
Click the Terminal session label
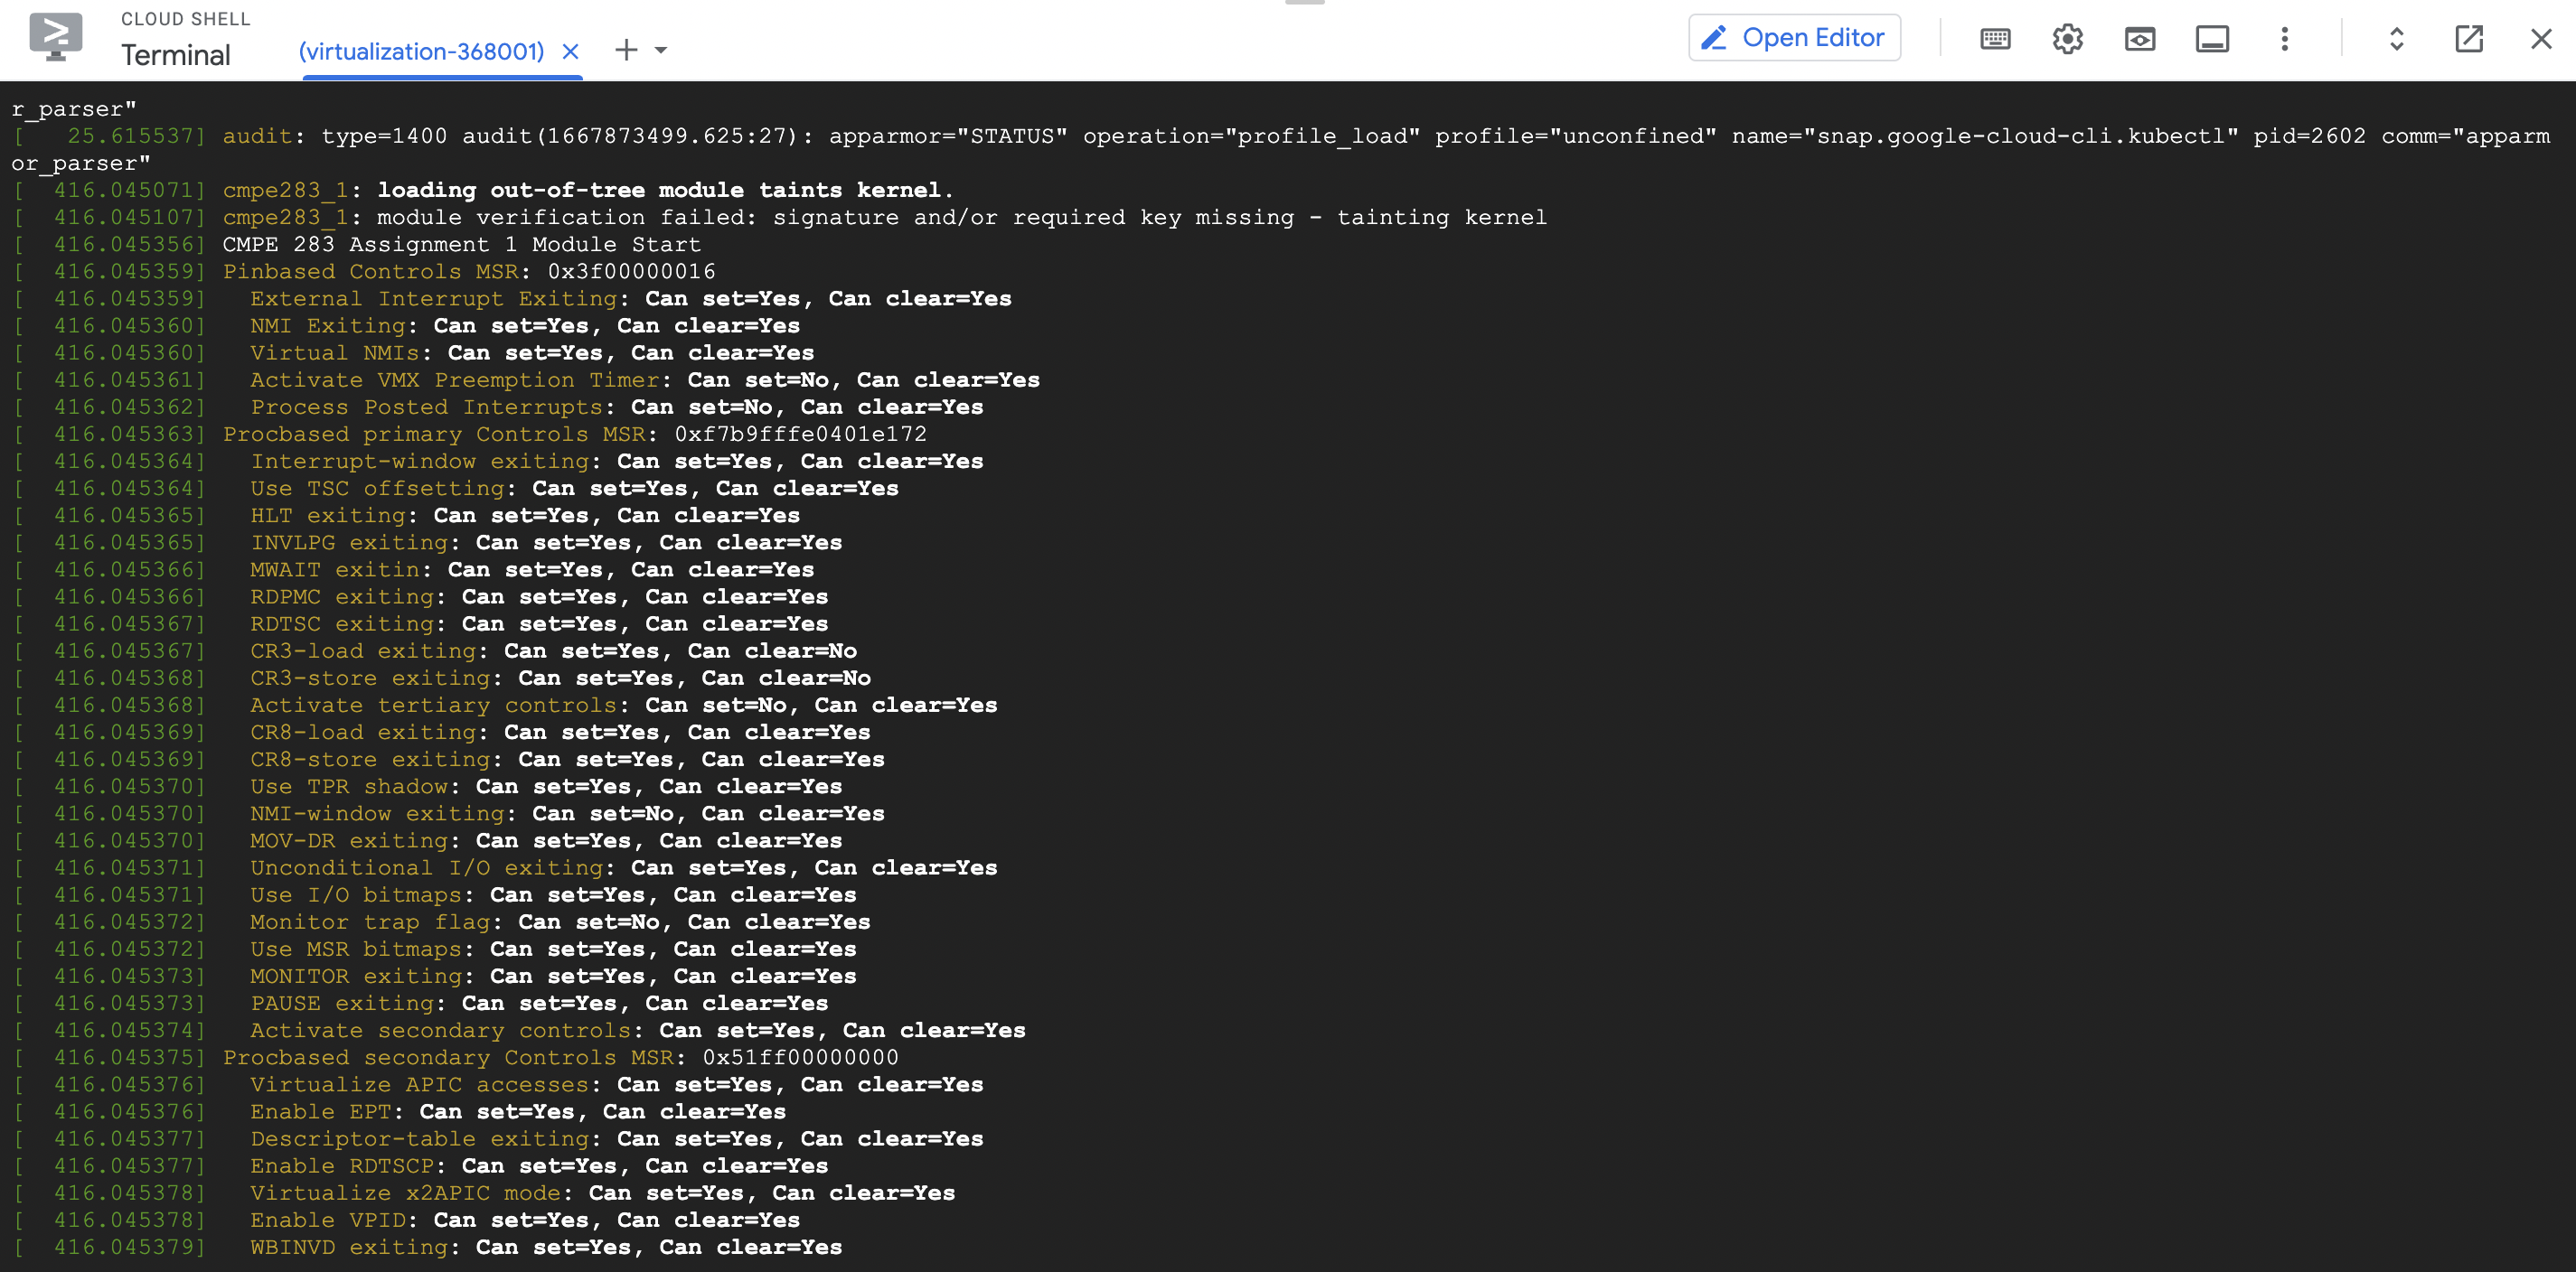[176, 55]
